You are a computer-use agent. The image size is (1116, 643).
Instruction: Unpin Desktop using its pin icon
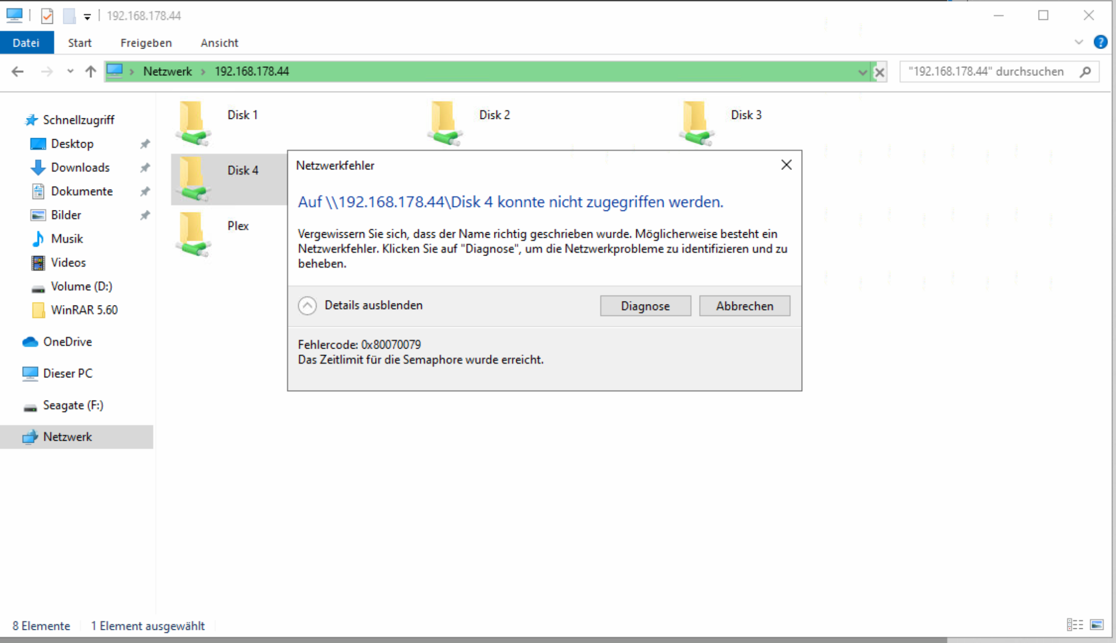(145, 144)
